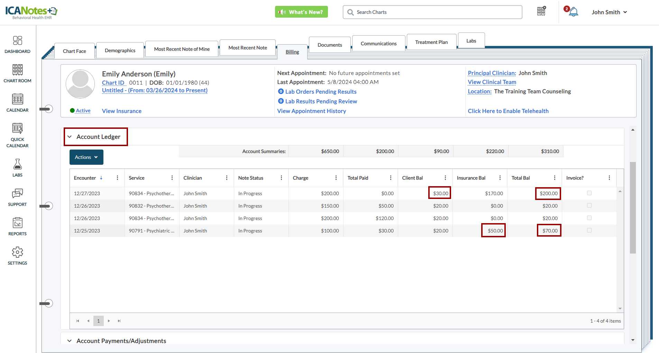Tick the Invoice checkbox for the 90832 service row
This screenshot has width=659, height=353.
tap(589, 206)
